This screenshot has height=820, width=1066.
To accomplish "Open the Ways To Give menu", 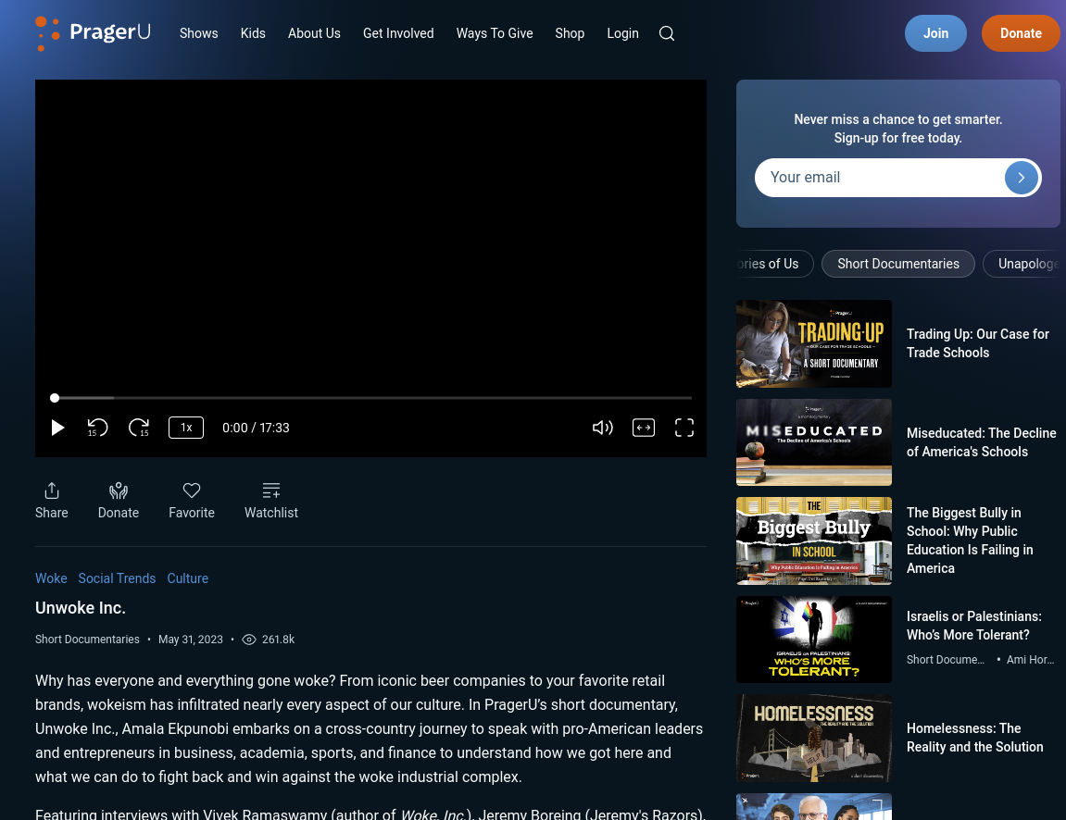I will [495, 33].
